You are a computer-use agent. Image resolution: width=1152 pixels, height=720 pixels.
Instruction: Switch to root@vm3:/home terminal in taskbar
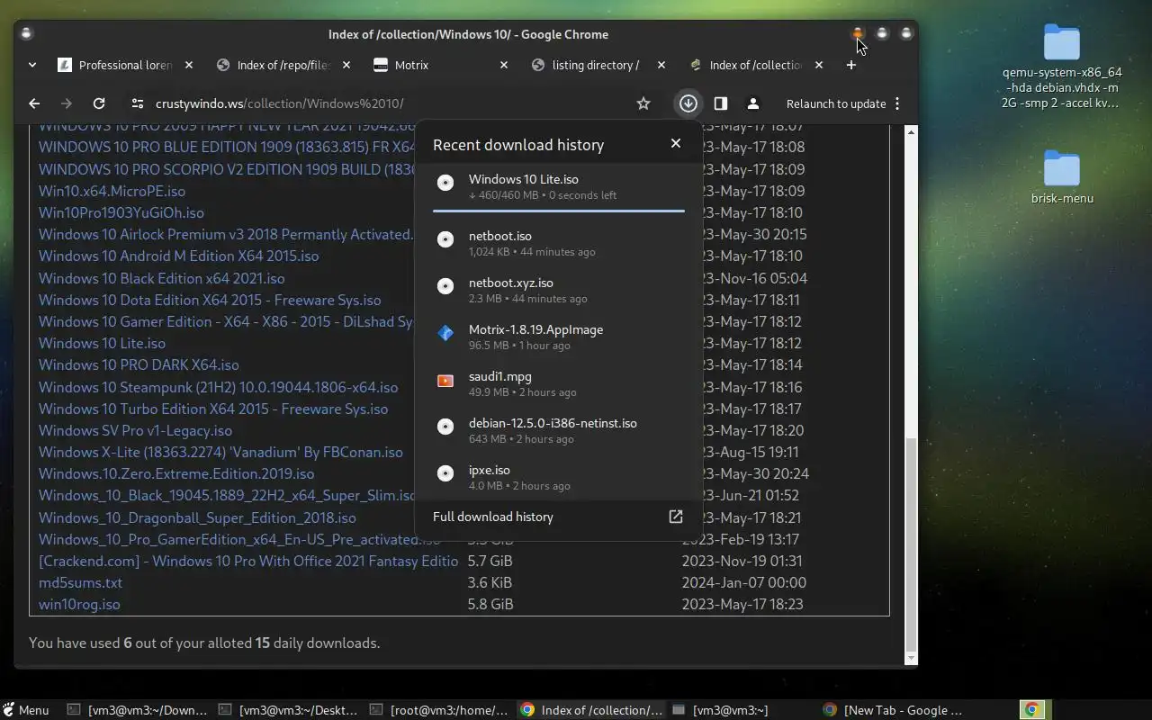click(440, 710)
